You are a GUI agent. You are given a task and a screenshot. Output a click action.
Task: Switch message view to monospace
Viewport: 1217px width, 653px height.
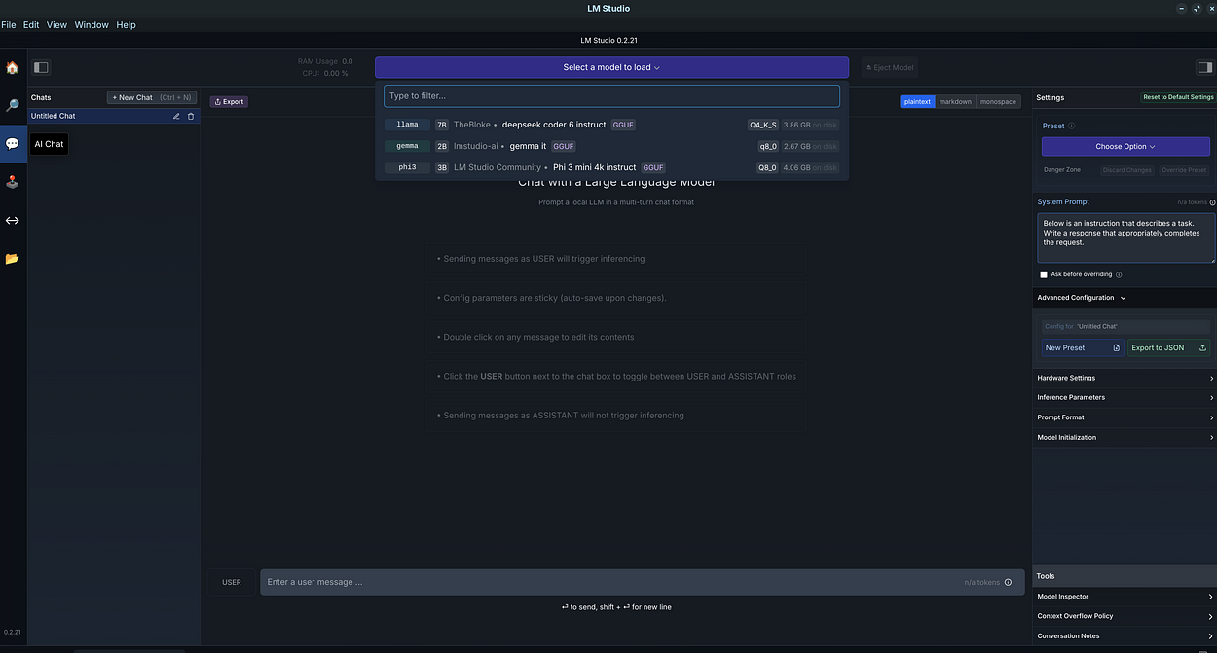coord(998,101)
